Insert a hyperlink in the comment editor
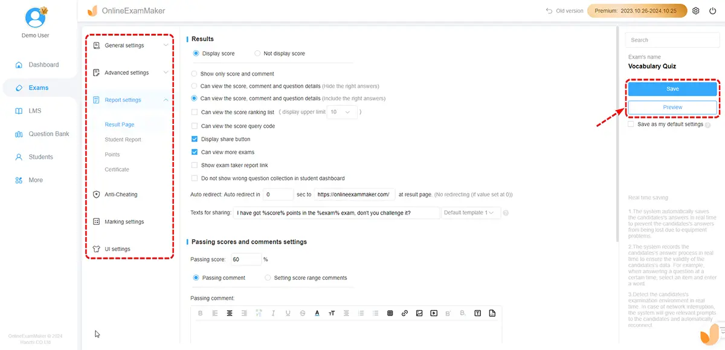Screen dimensions: 725x350 point(404,313)
